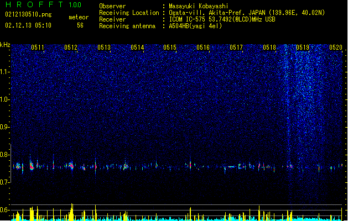Click the 0514 time marker
The width and height of the screenshot is (348, 221).
(x=137, y=48)
